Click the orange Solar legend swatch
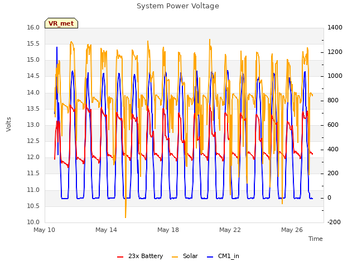The image size is (357, 267). [x=175, y=257]
